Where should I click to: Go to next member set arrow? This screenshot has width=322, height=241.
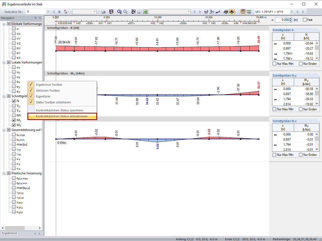click(x=60, y=12)
